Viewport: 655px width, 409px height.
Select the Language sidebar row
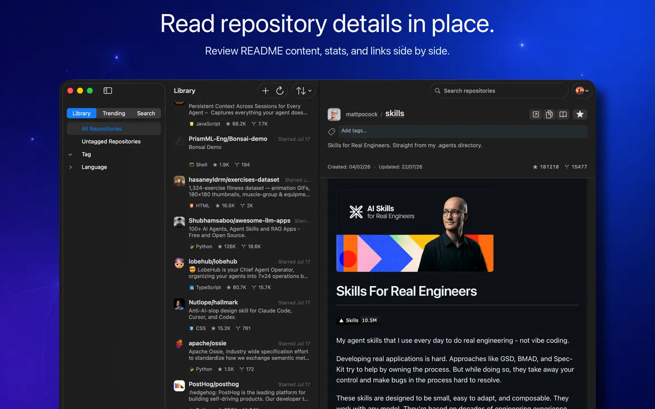(x=114, y=167)
